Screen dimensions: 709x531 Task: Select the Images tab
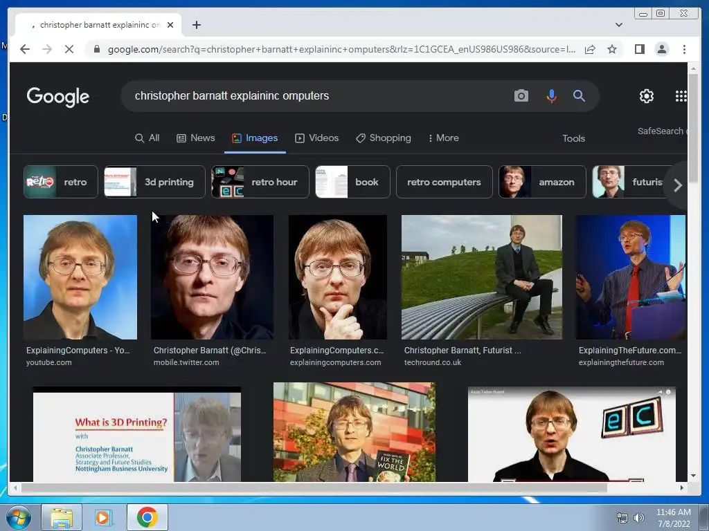(255, 138)
